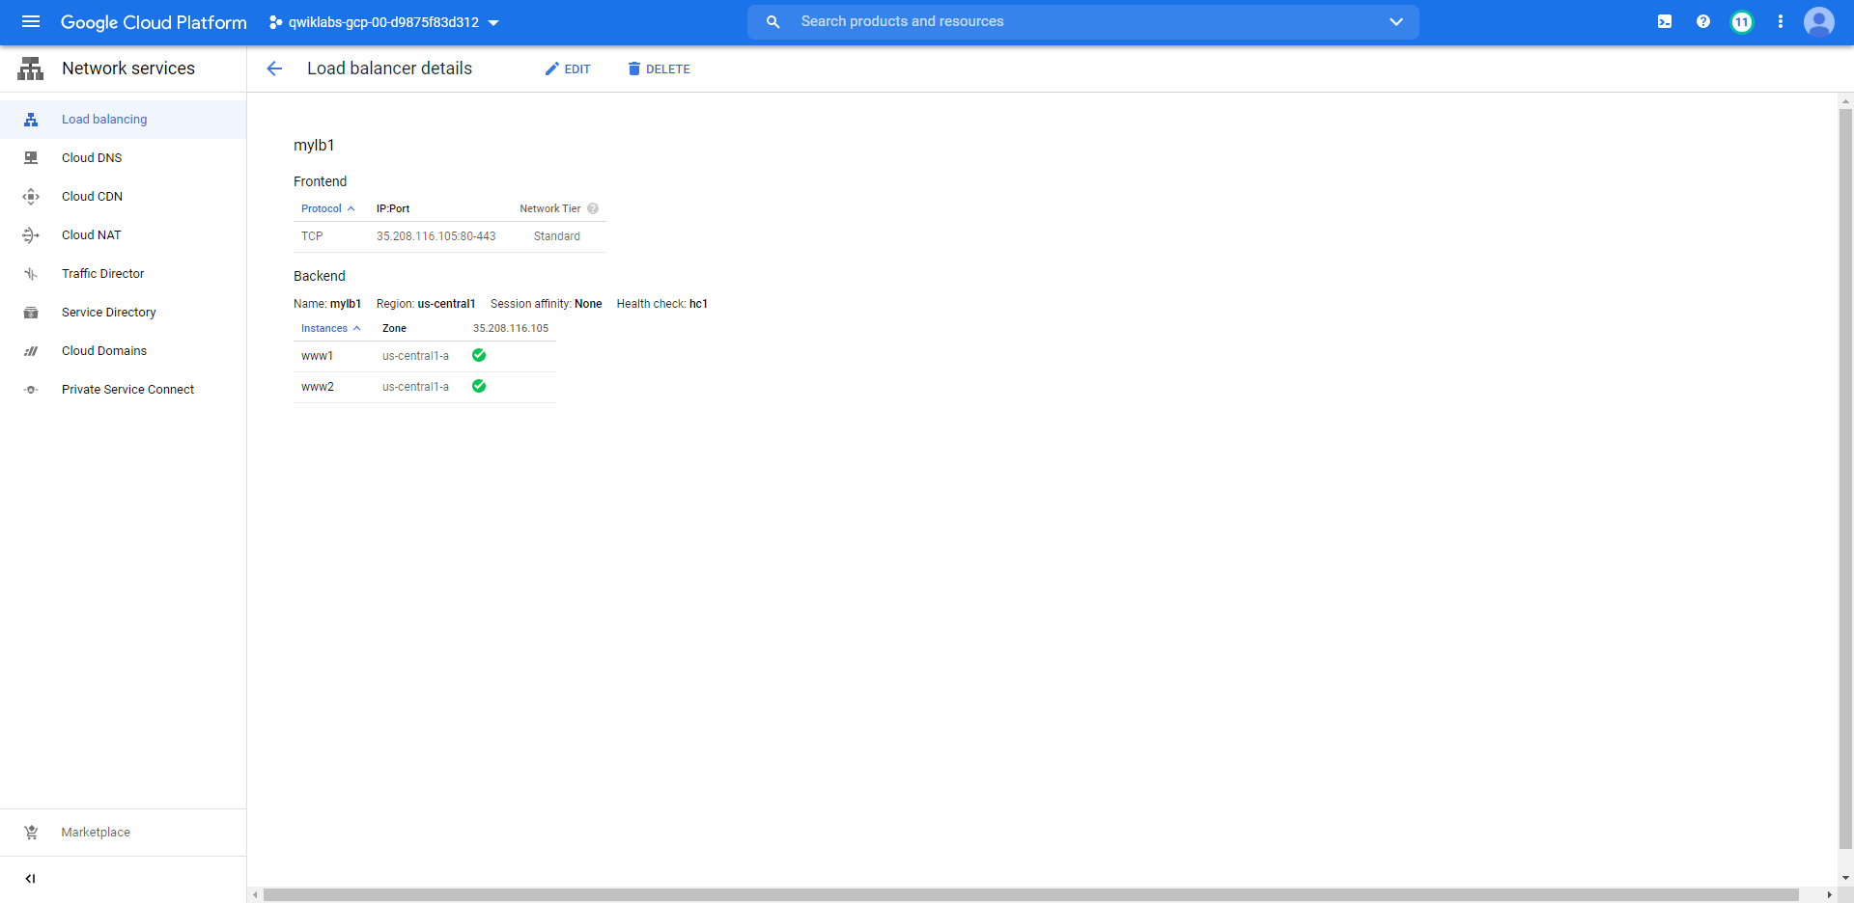Click the 35.208.116.105 column header

pos(511,329)
